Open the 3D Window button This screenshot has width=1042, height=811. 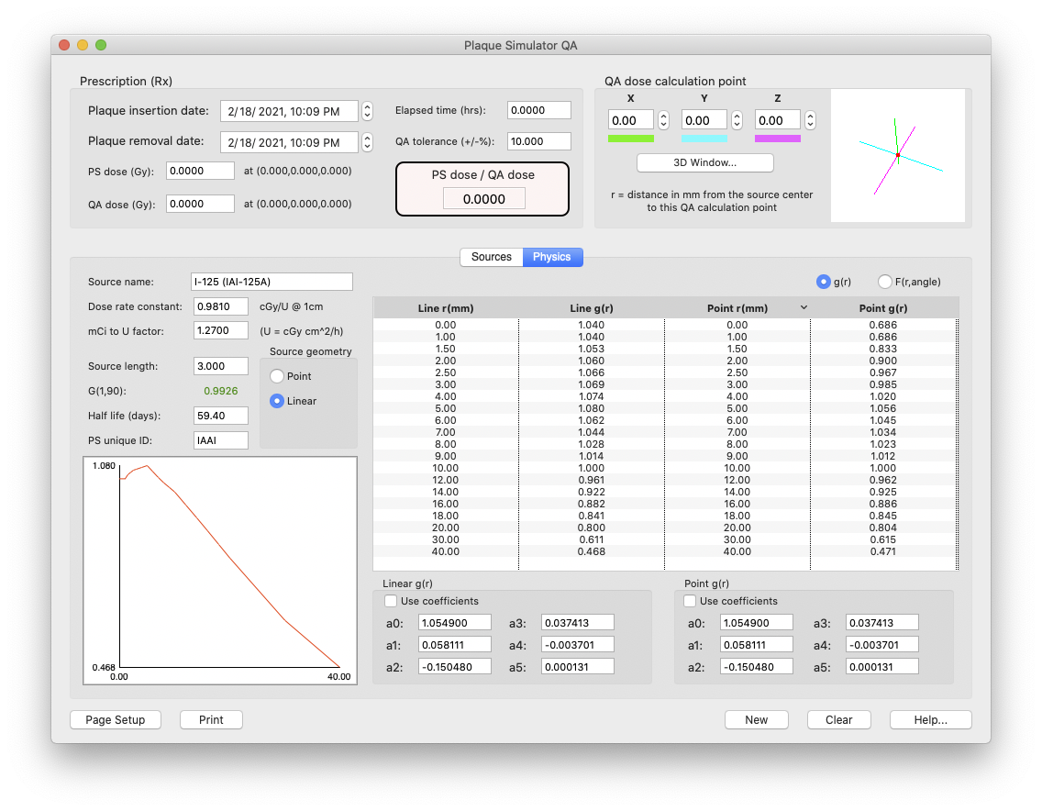[704, 162]
